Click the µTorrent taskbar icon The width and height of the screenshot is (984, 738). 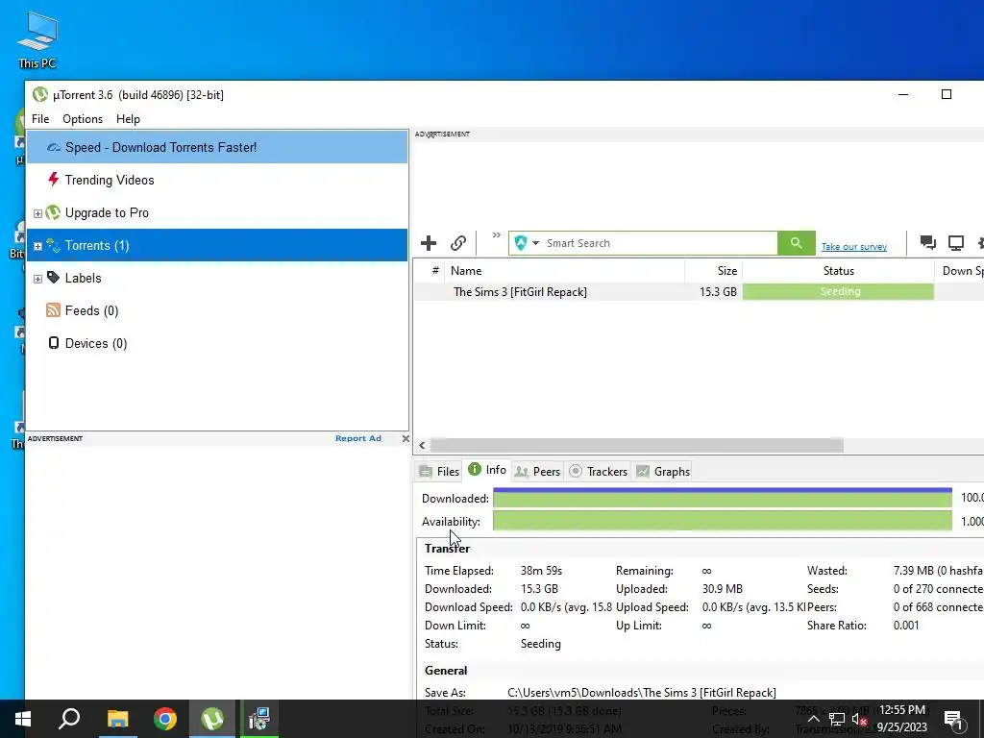click(212, 719)
